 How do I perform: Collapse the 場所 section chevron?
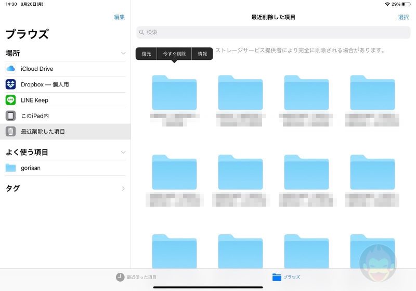point(123,53)
